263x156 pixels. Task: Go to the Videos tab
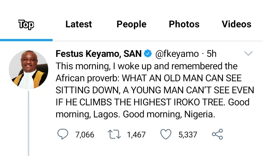[236, 24]
